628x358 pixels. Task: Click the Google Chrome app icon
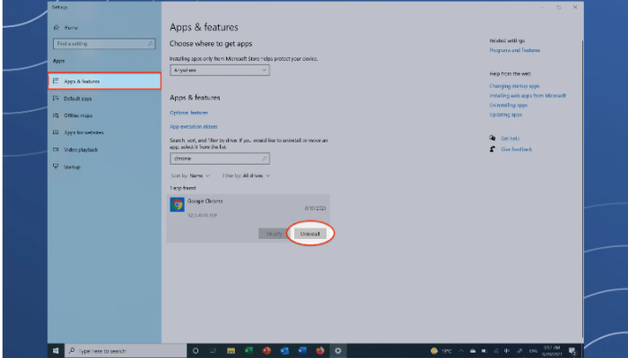click(x=177, y=205)
